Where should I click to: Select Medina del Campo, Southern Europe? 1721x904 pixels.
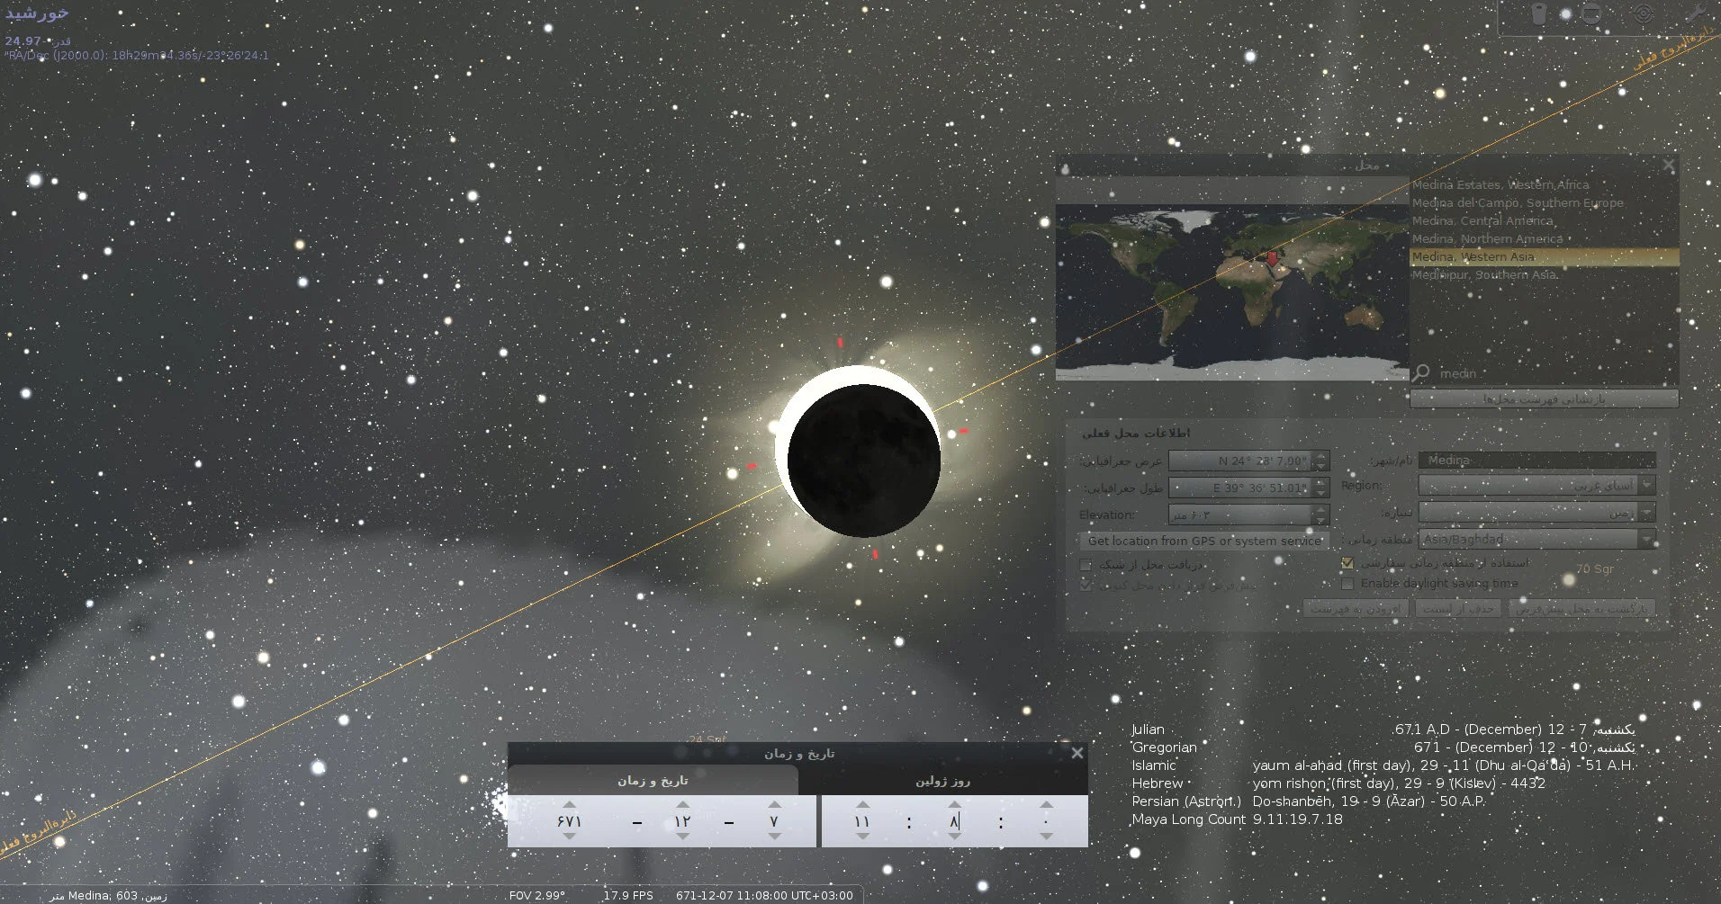pos(1544,203)
